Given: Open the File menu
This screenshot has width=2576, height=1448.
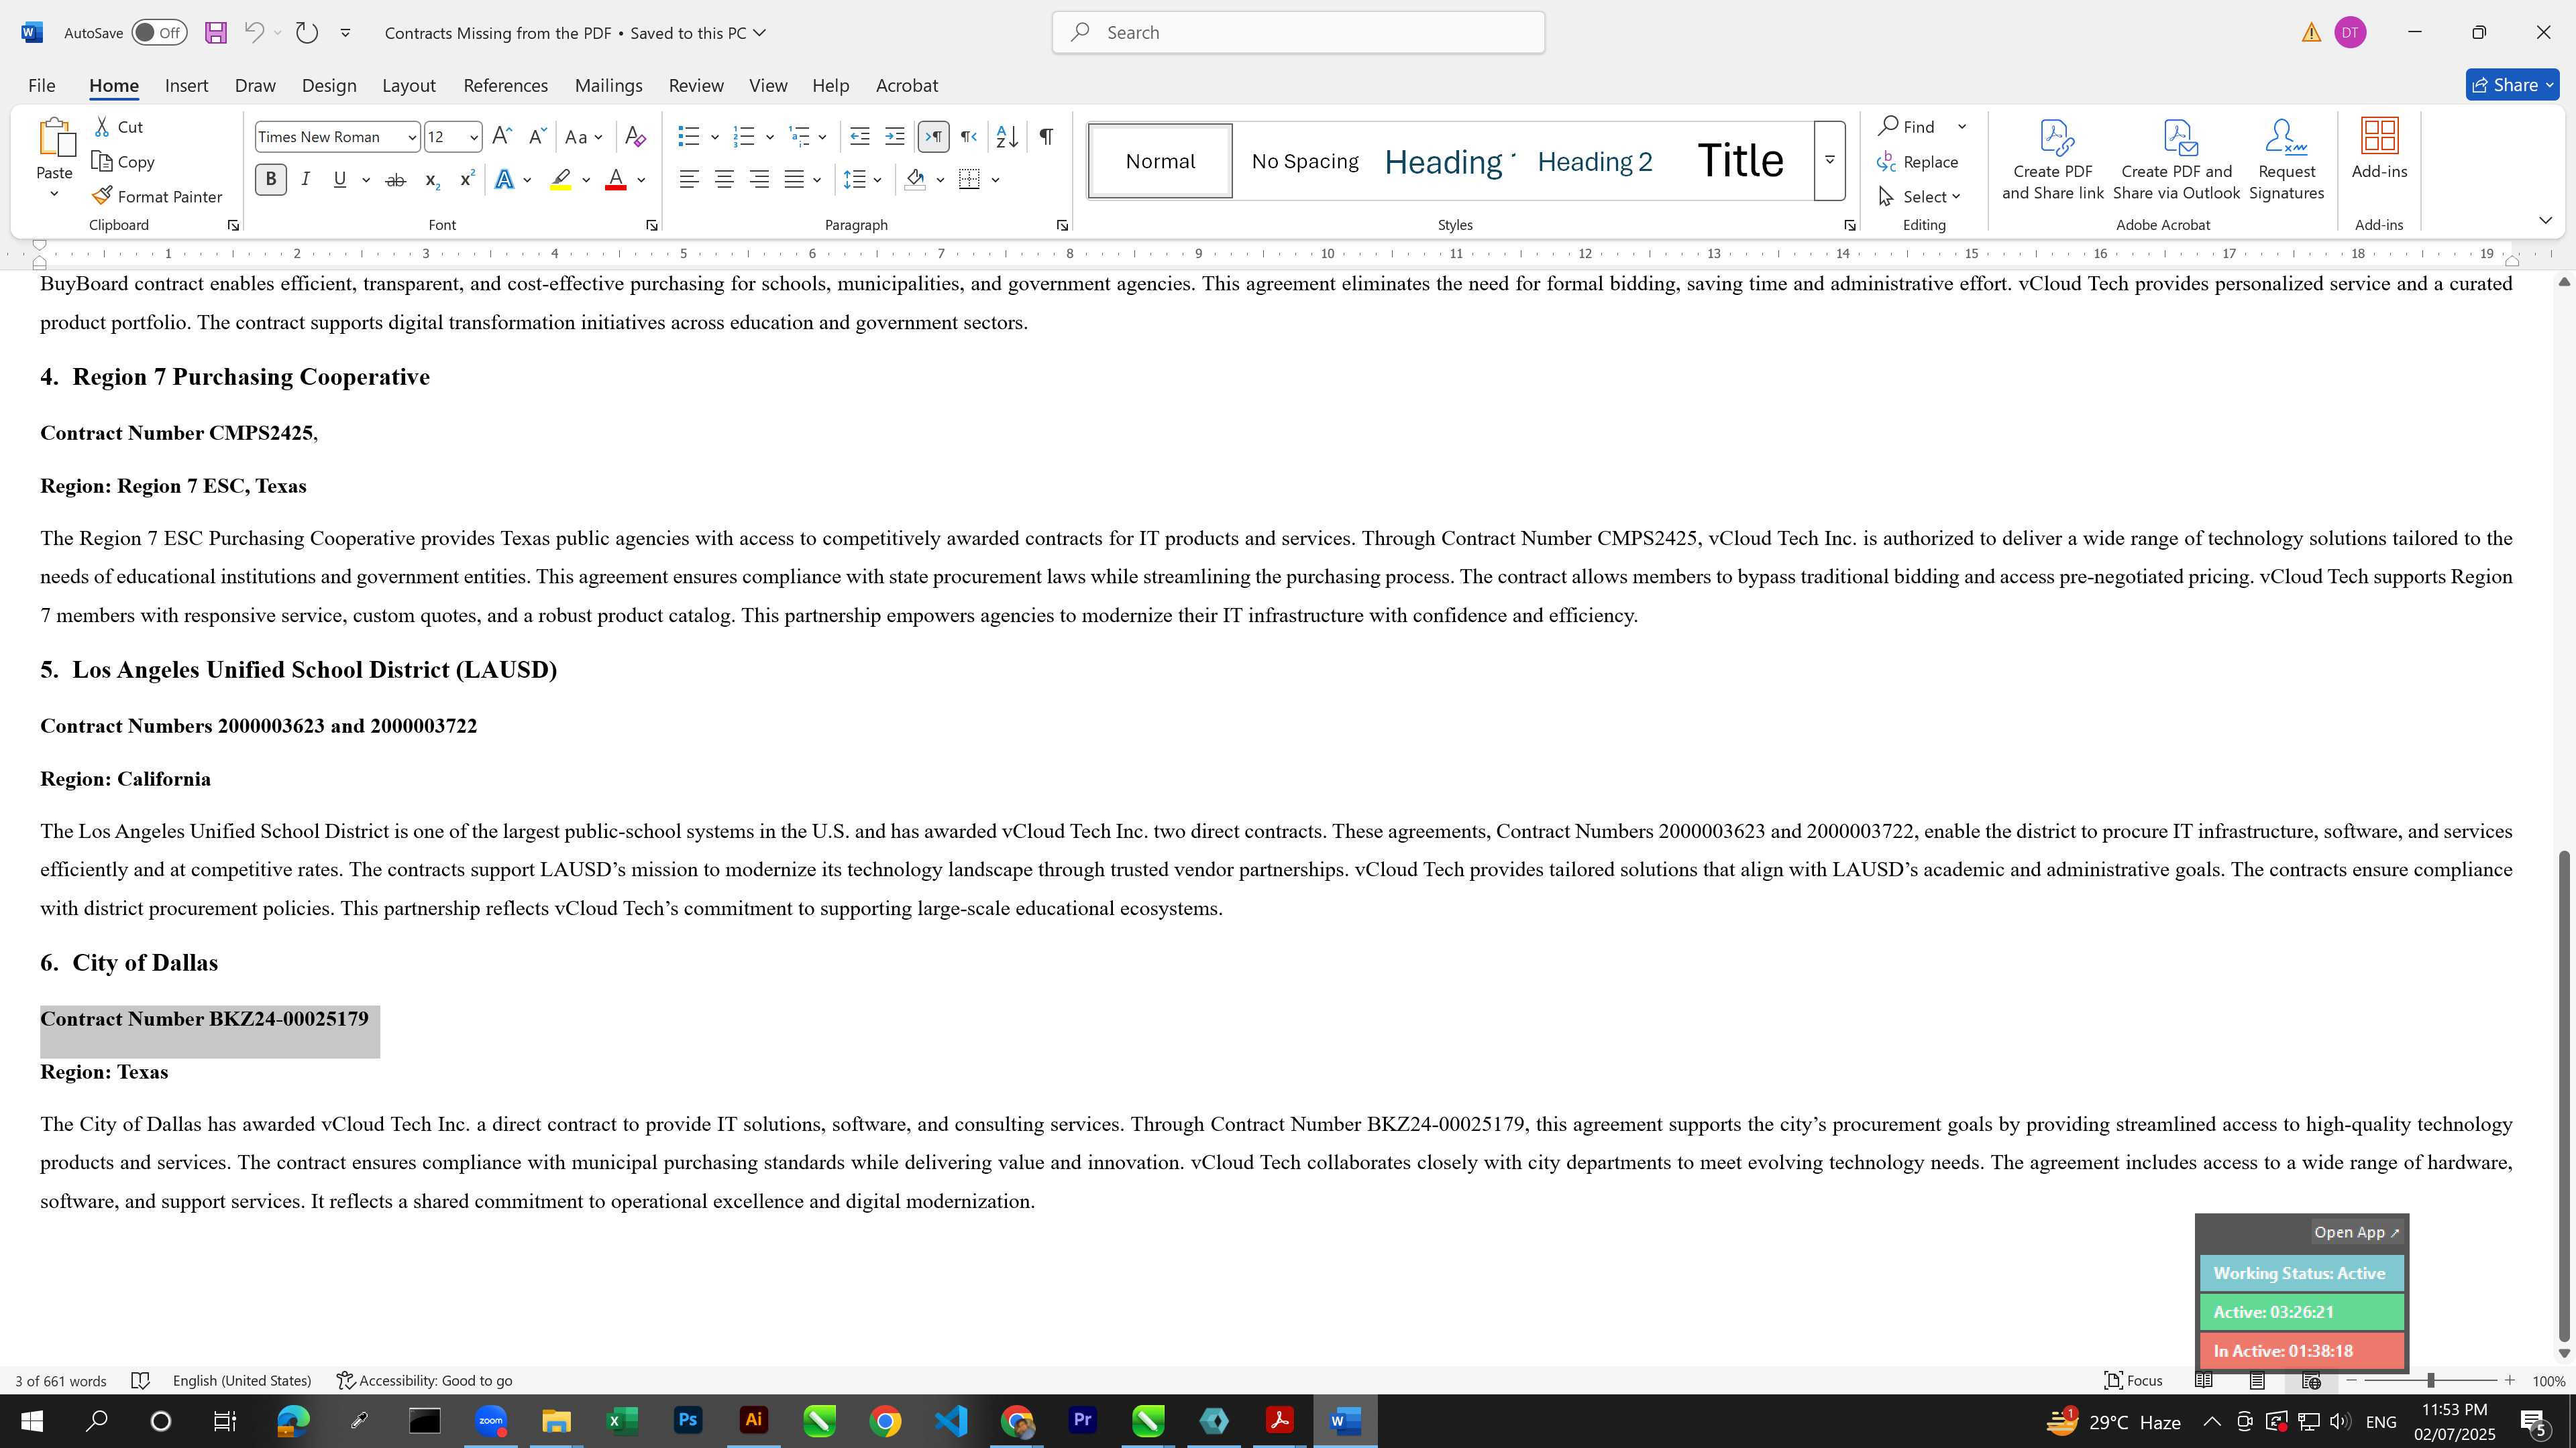Looking at the screenshot, I should coord(41,85).
